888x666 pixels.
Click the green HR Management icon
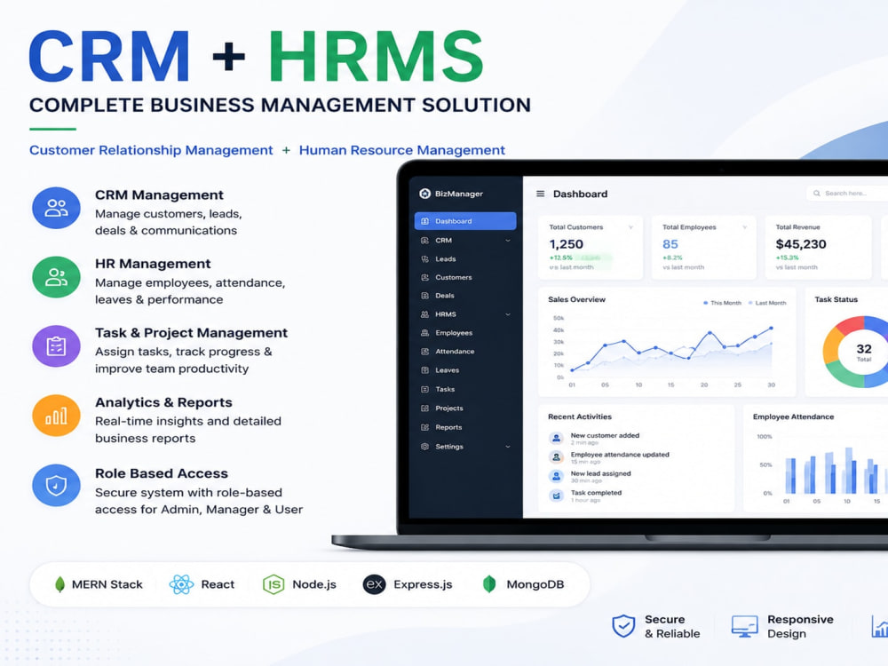[x=56, y=277]
